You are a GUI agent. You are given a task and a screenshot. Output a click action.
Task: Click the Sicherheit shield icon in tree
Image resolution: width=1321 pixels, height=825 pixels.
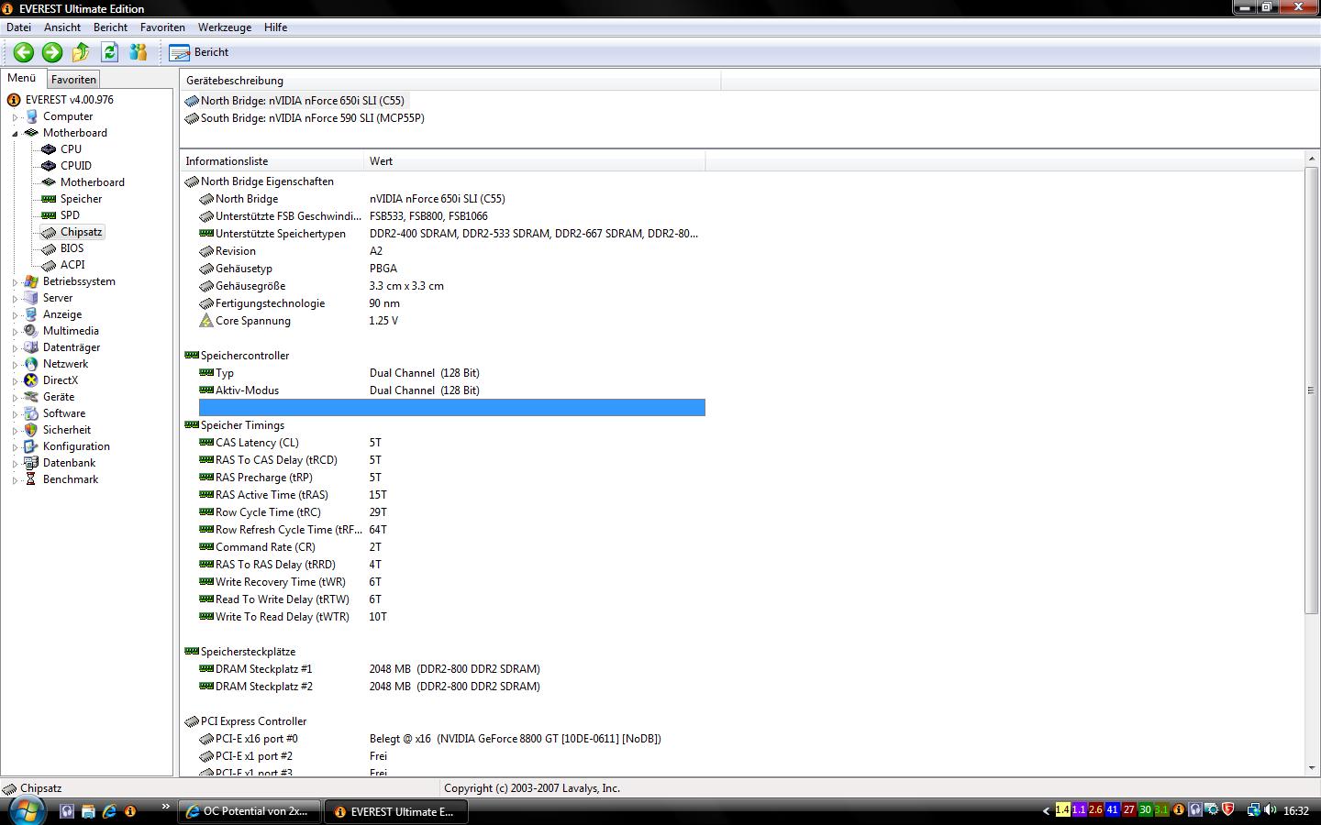[x=31, y=430]
